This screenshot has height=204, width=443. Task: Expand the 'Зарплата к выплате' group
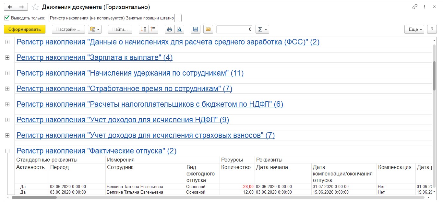click(7, 57)
